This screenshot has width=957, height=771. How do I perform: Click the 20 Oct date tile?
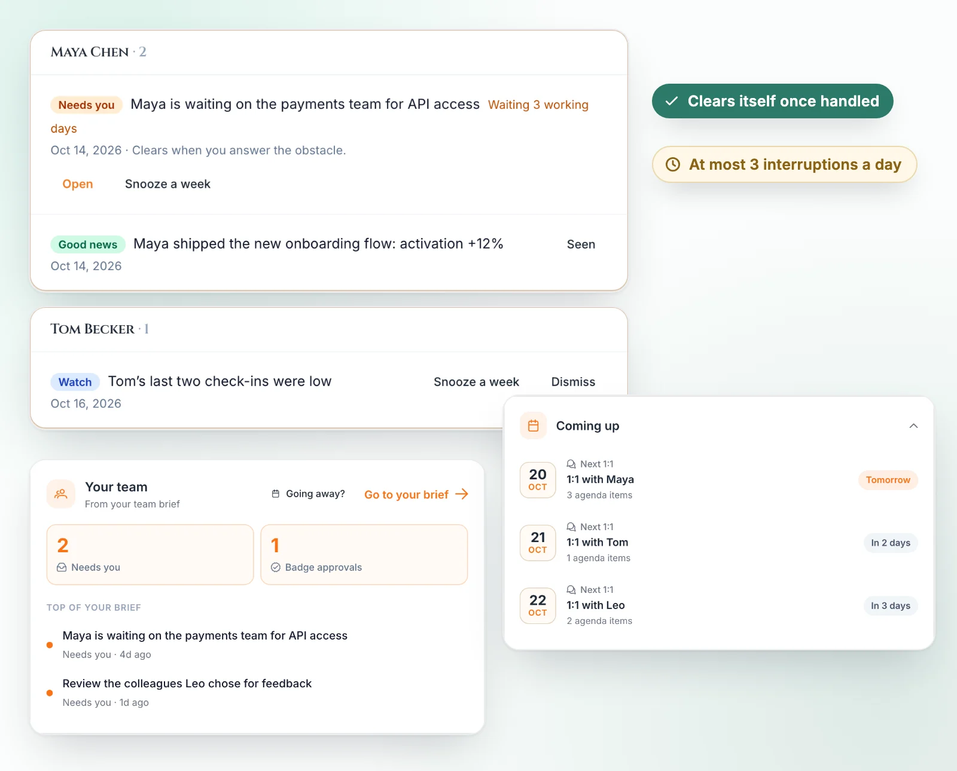click(538, 480)
